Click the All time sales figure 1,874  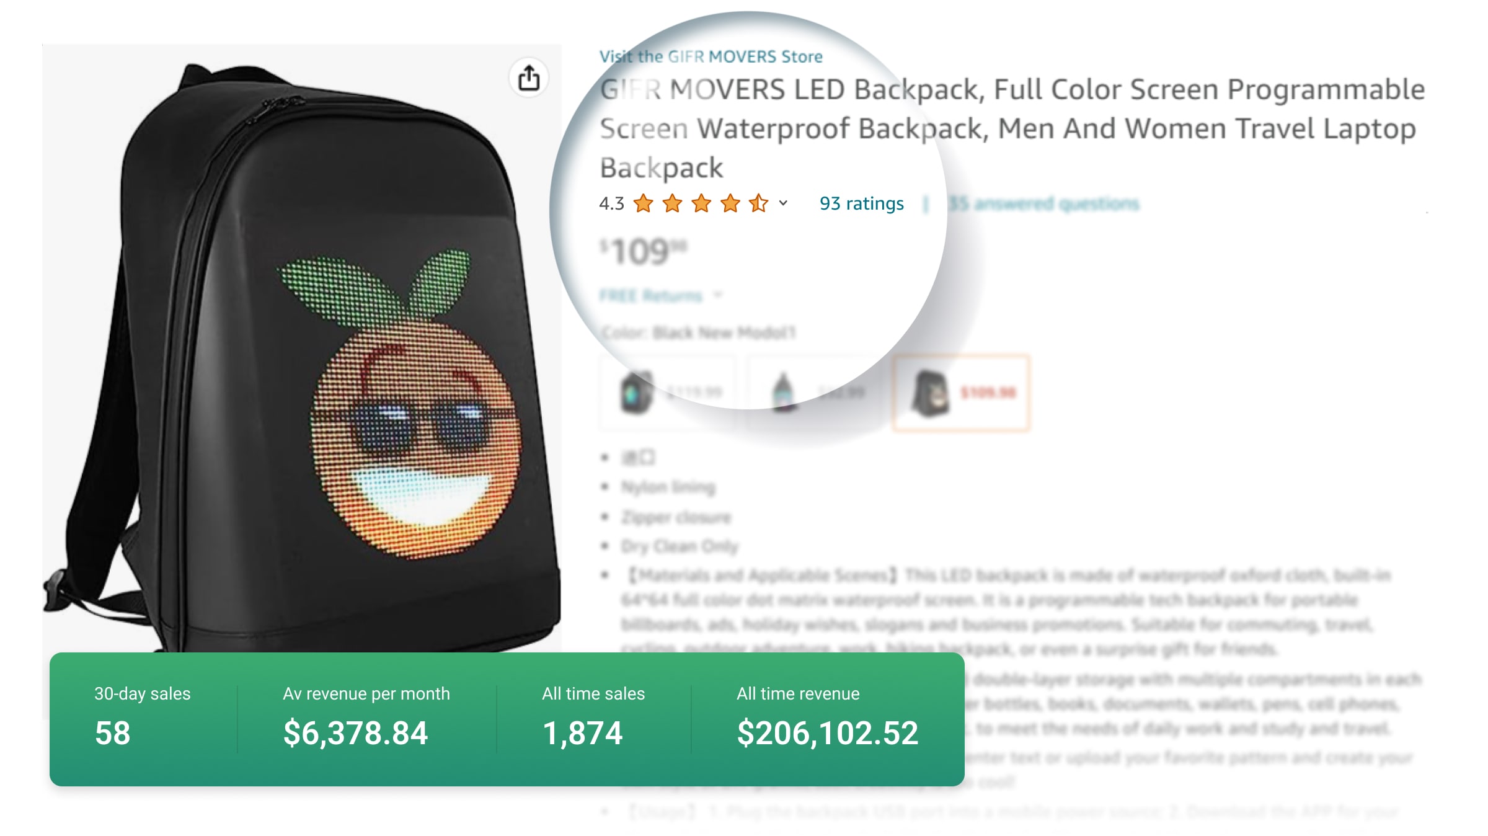tap(582, 733)
